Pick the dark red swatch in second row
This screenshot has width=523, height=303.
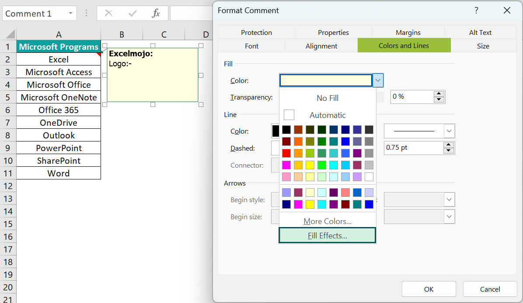click(286, 141)
